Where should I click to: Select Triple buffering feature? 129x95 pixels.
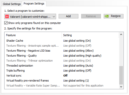tap(16, 71)
